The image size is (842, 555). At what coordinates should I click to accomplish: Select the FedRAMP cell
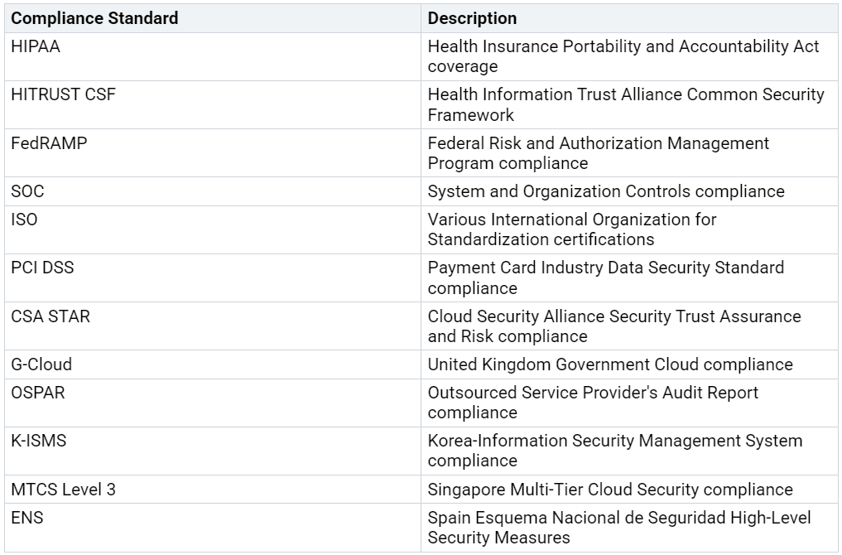(213, 153)
